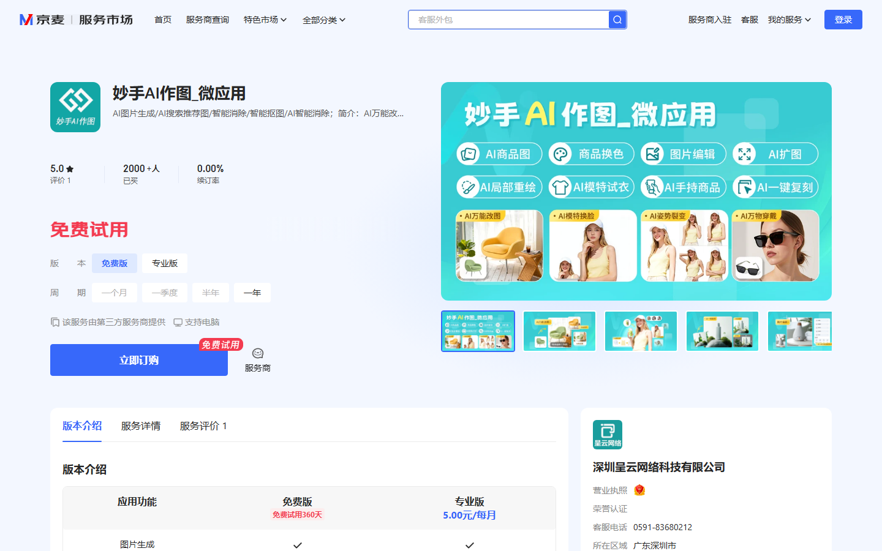Click the 登录 button
Image resolution: width=882 pixels, height=551 pixels.
coord(843,20)
